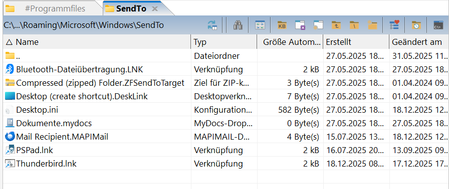Select Desktop (create shortcut).DeskLink

point(82,96)
